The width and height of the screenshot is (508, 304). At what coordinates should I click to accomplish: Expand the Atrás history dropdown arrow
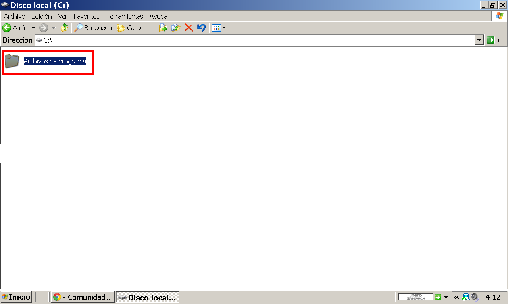coord(33,28)
